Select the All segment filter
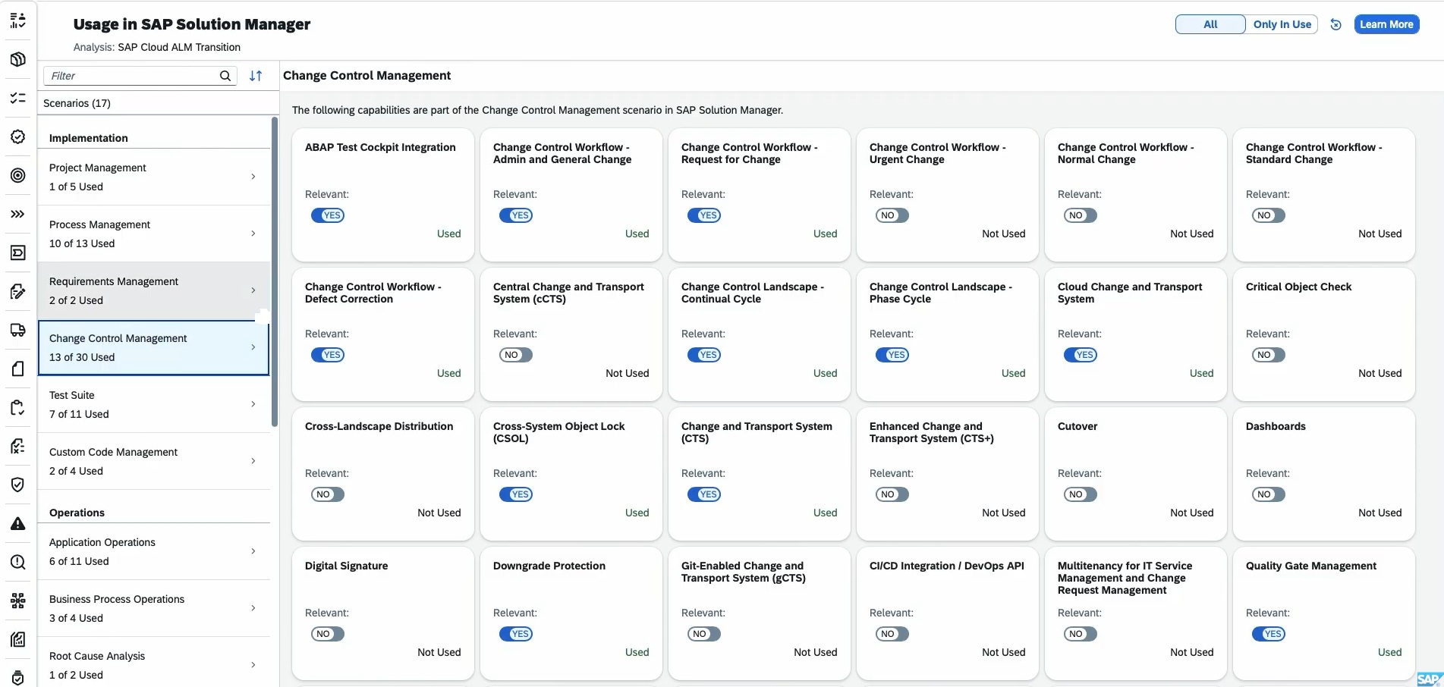The height and width of the screenshot is (687, 1444). (x=1210, y=24)
